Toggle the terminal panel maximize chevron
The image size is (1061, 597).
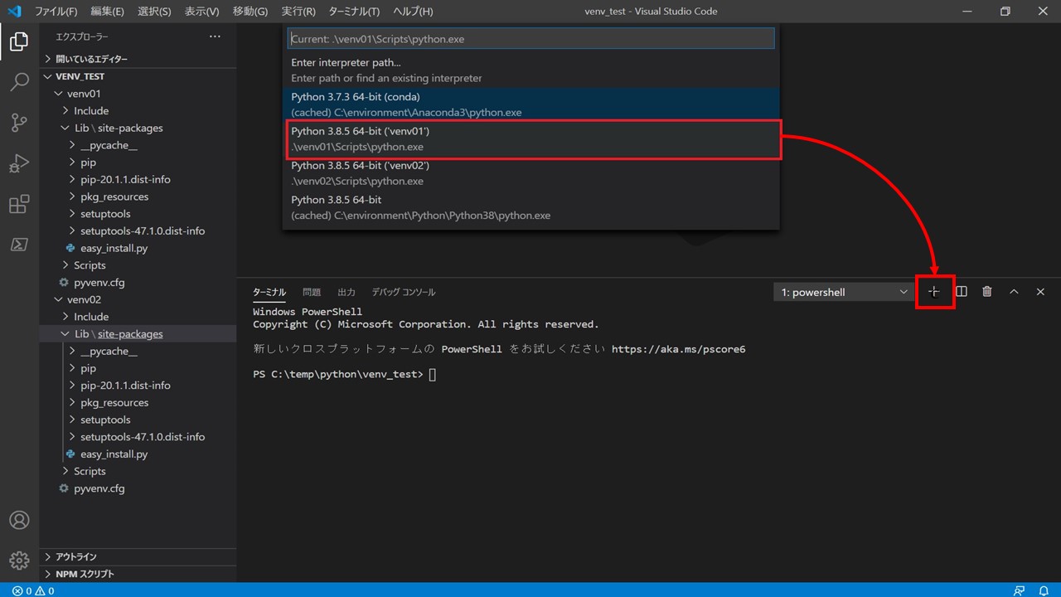pos(1013,291)
